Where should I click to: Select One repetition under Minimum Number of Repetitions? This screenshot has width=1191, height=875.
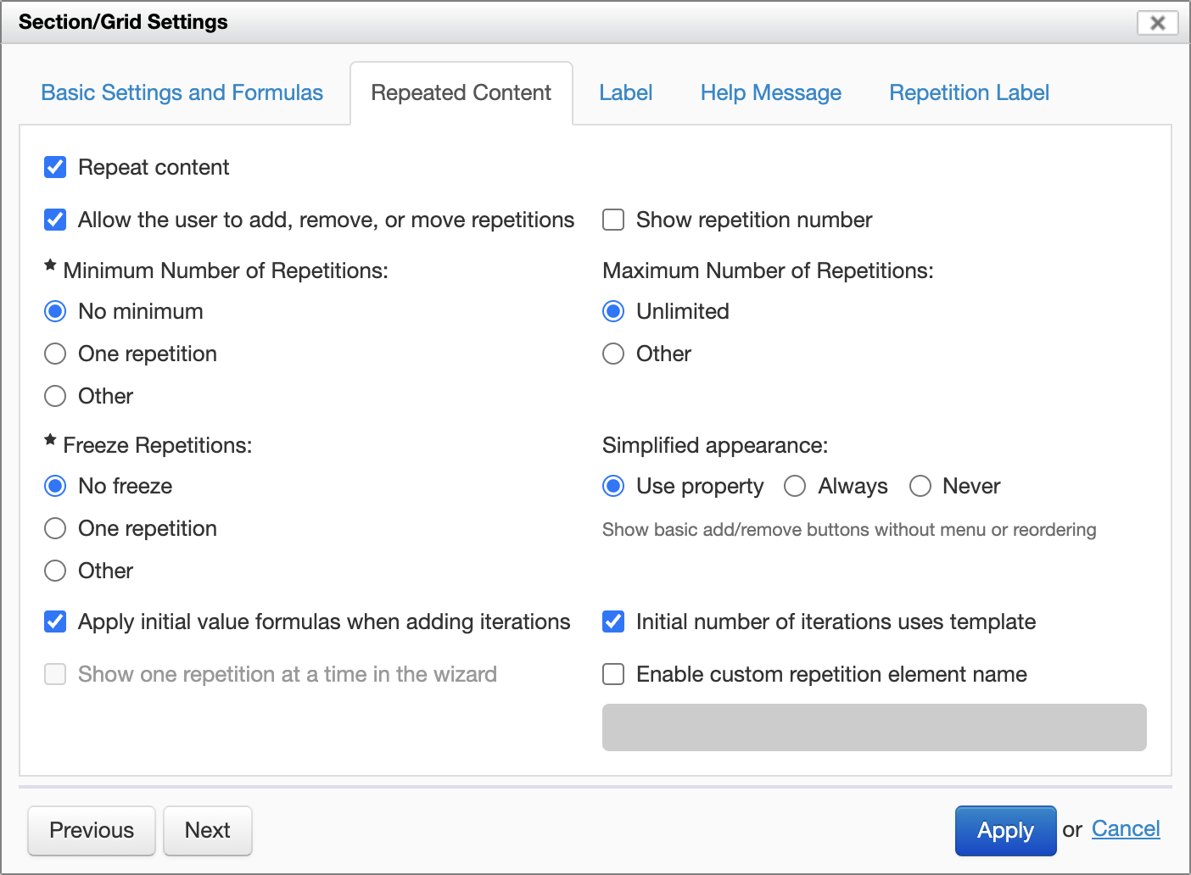55,354
